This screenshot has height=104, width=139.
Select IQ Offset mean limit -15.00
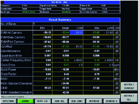coord(78,47)
